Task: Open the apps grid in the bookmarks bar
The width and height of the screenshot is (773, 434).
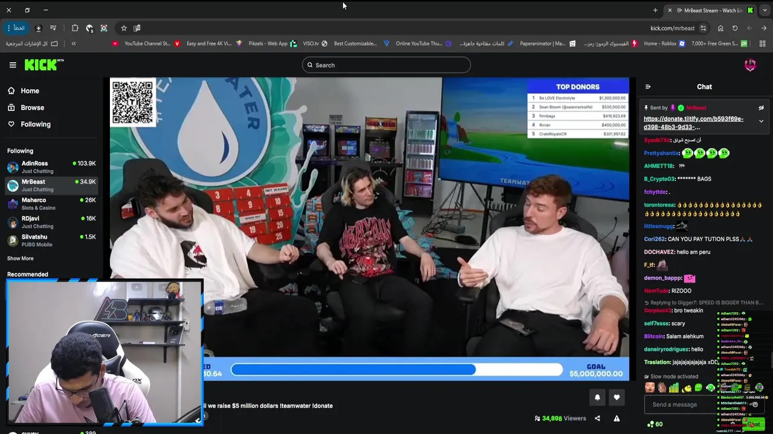Action: (762, 43)
